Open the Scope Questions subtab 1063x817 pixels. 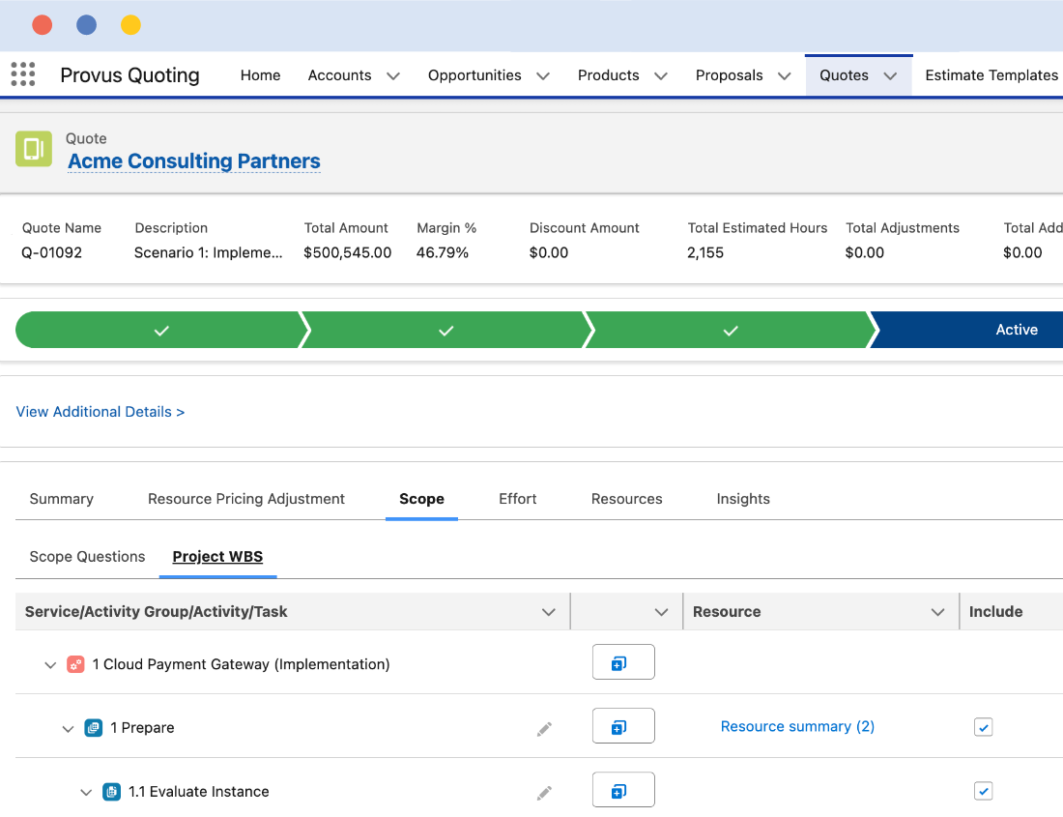(x=87, y=556)
